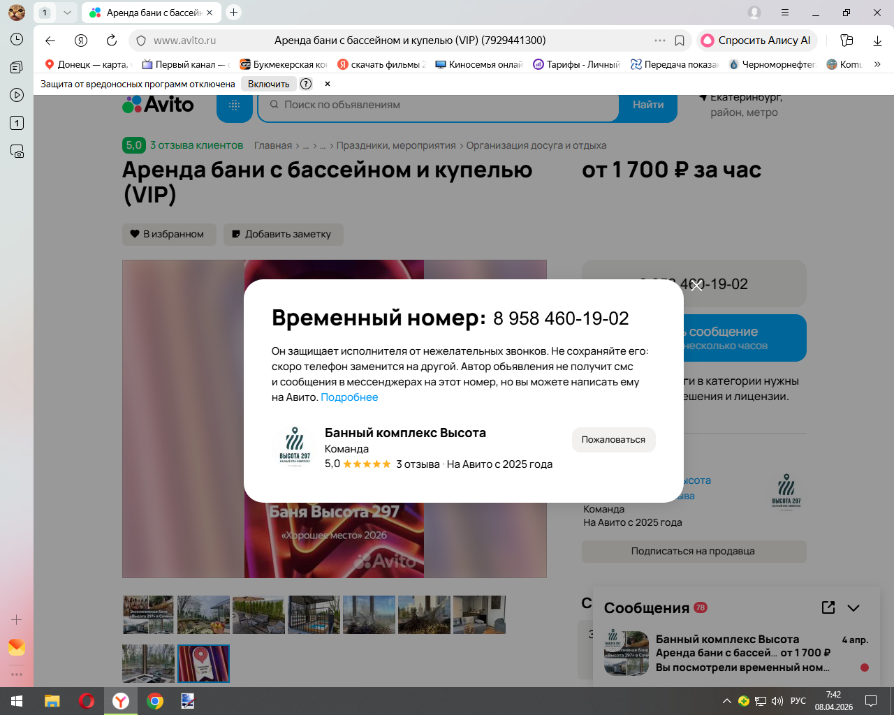Open Букмекерская контора bookmark

[x=284, y=64]
